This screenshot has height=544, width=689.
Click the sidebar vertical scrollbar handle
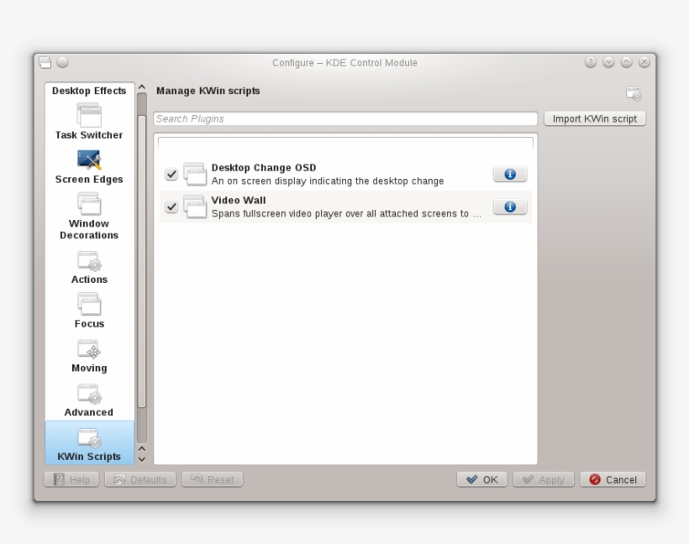click(142, 262)
